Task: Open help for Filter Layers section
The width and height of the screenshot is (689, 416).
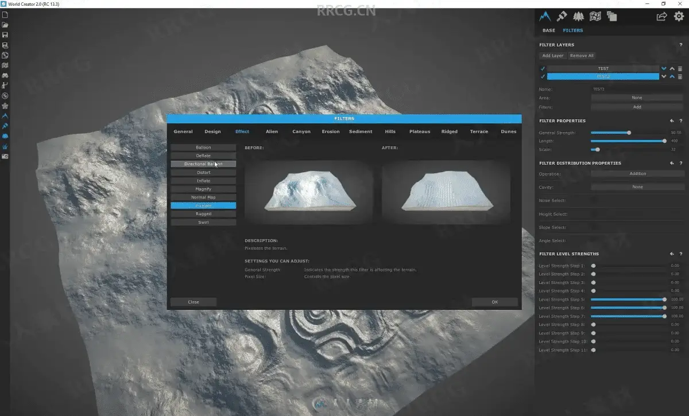Action: click(x=681, y=45)
